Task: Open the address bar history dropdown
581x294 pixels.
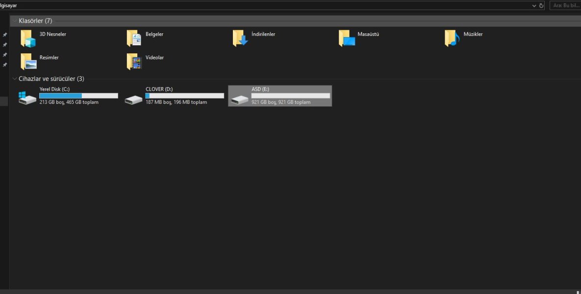Action: [x=534, y=5]
